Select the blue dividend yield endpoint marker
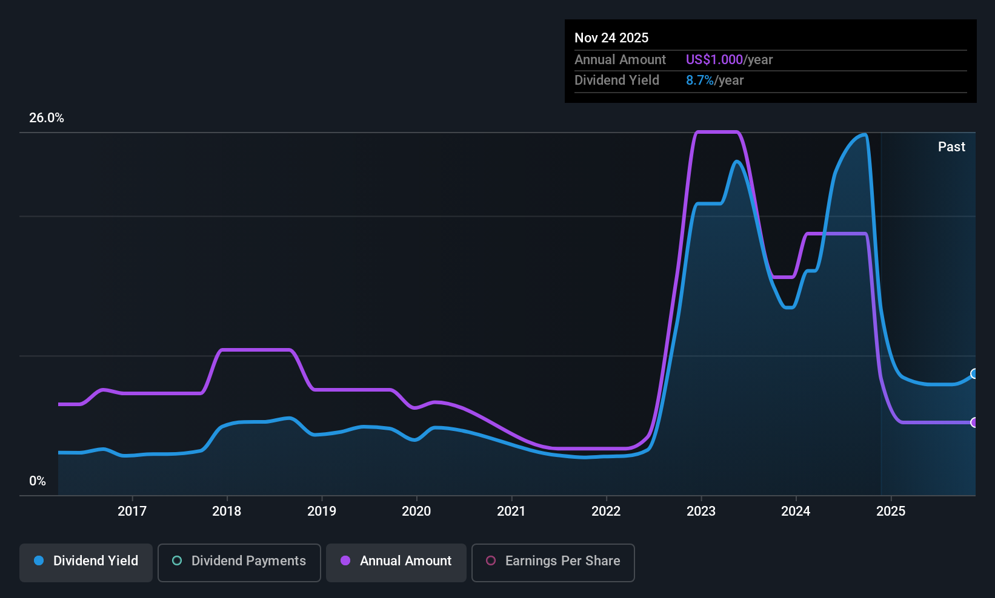This screenshot has width=995, height=598. coord(974,373)
